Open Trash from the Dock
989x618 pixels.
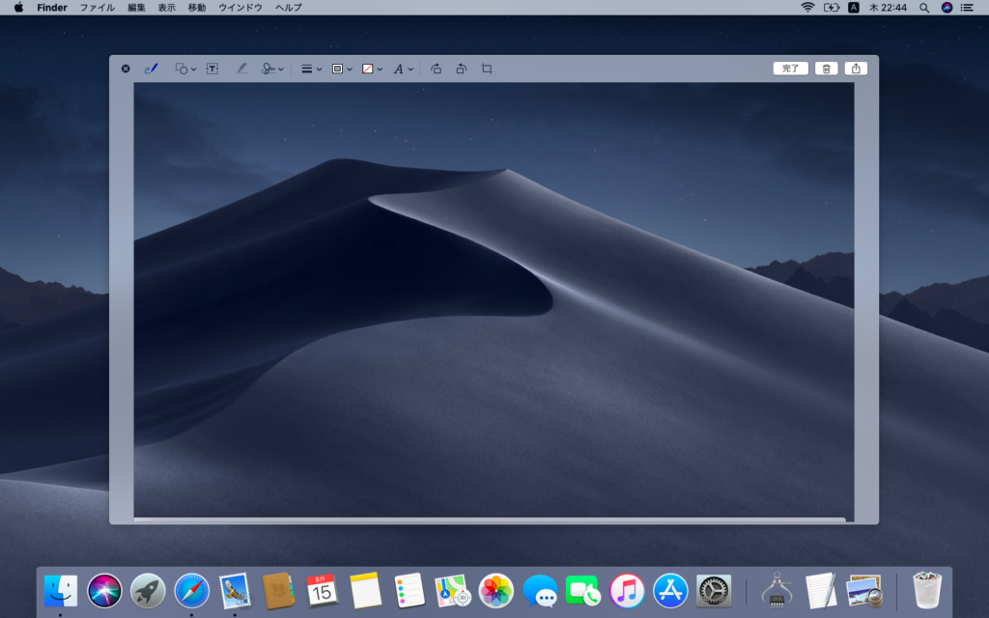(927, 591)
